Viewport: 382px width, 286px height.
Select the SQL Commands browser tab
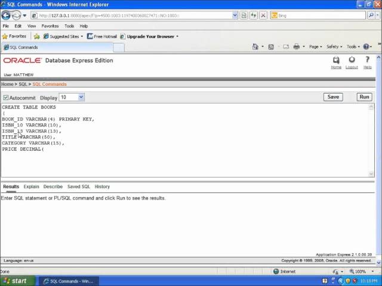click(x=57, y=47)
